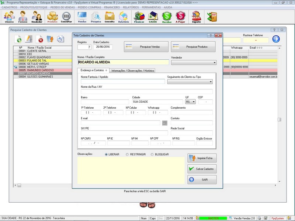295x221 pixels.
Task: Click the E-mail input field
Action: coord(121,123)
